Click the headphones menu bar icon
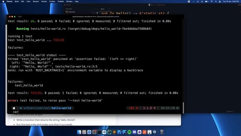Screen dimensions: 241x136 point(198,2)
